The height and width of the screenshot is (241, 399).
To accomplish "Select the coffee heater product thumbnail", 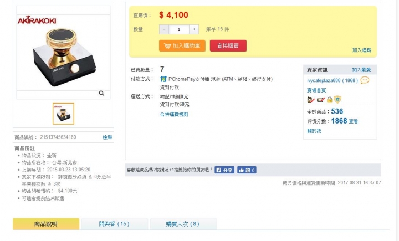I will pyautogui.click(x=63, y=114).
